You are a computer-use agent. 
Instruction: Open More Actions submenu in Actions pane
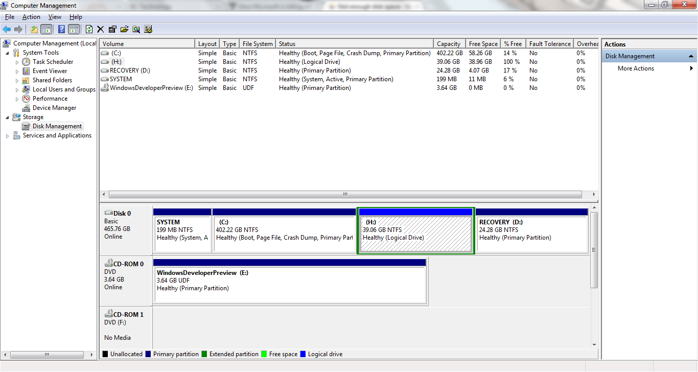point(649,68)
